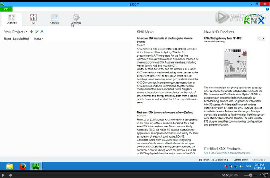270x178 pixels.
Task: Click the License Demo status text
Action: [x=240, y=160]
